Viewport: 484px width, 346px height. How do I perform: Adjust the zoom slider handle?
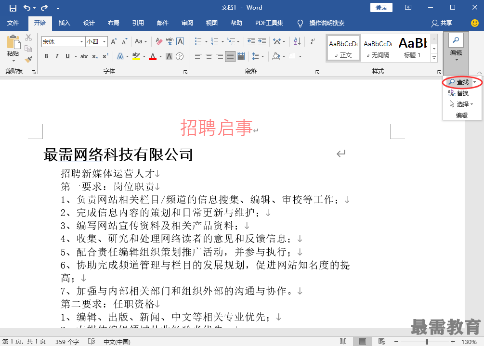click(427, 342)
